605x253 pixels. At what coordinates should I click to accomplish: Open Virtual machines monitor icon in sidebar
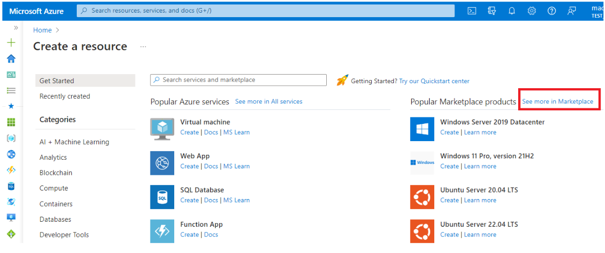(x=11, y=218)
